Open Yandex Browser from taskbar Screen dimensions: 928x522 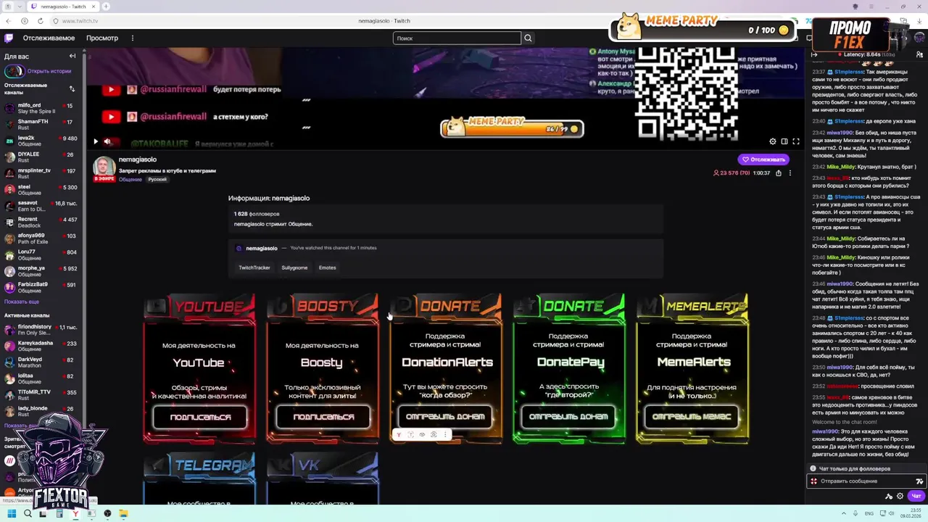tap(75, 513)
